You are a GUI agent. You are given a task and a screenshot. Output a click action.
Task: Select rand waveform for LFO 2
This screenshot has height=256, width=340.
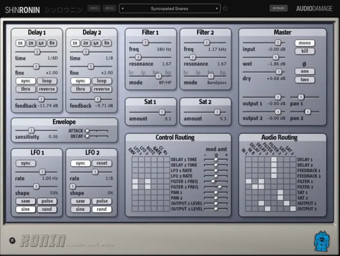coord(102,209)
